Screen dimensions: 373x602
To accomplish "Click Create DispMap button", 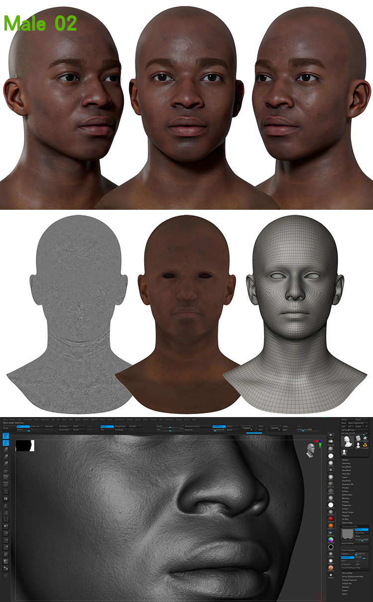I will [x=355, y=550].
